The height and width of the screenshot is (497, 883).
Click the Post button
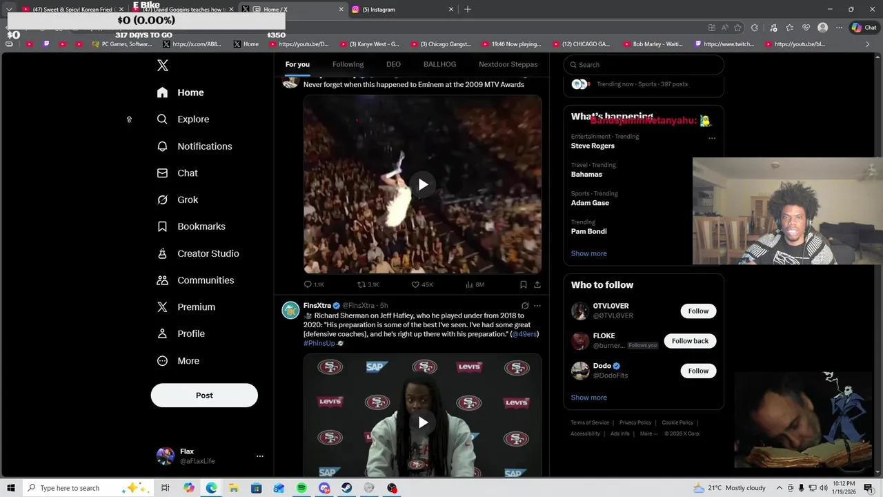coord(204,396)
